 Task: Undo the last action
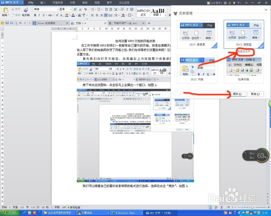[20, 23]
